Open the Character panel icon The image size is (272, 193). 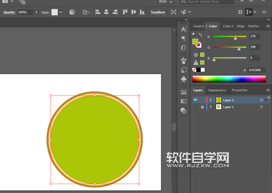(184, 29)
